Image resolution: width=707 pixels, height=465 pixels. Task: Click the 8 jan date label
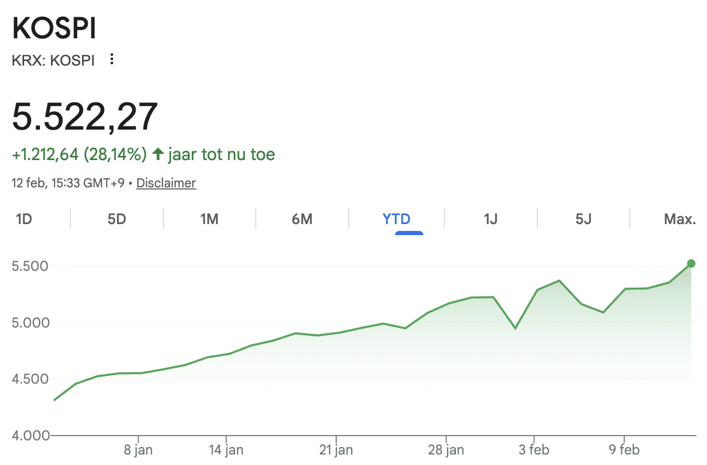pos(138,450)
